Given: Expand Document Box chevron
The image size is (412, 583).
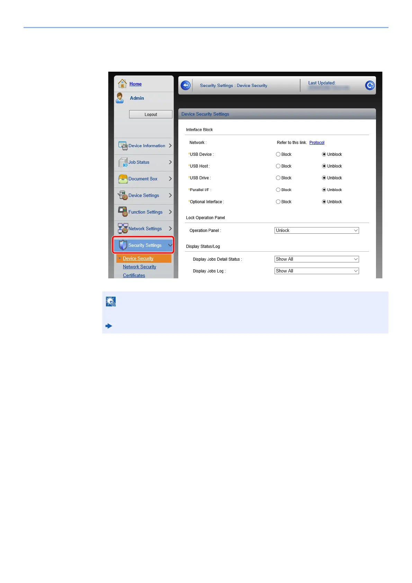Looking at the screenshot, I should [170, 179].
